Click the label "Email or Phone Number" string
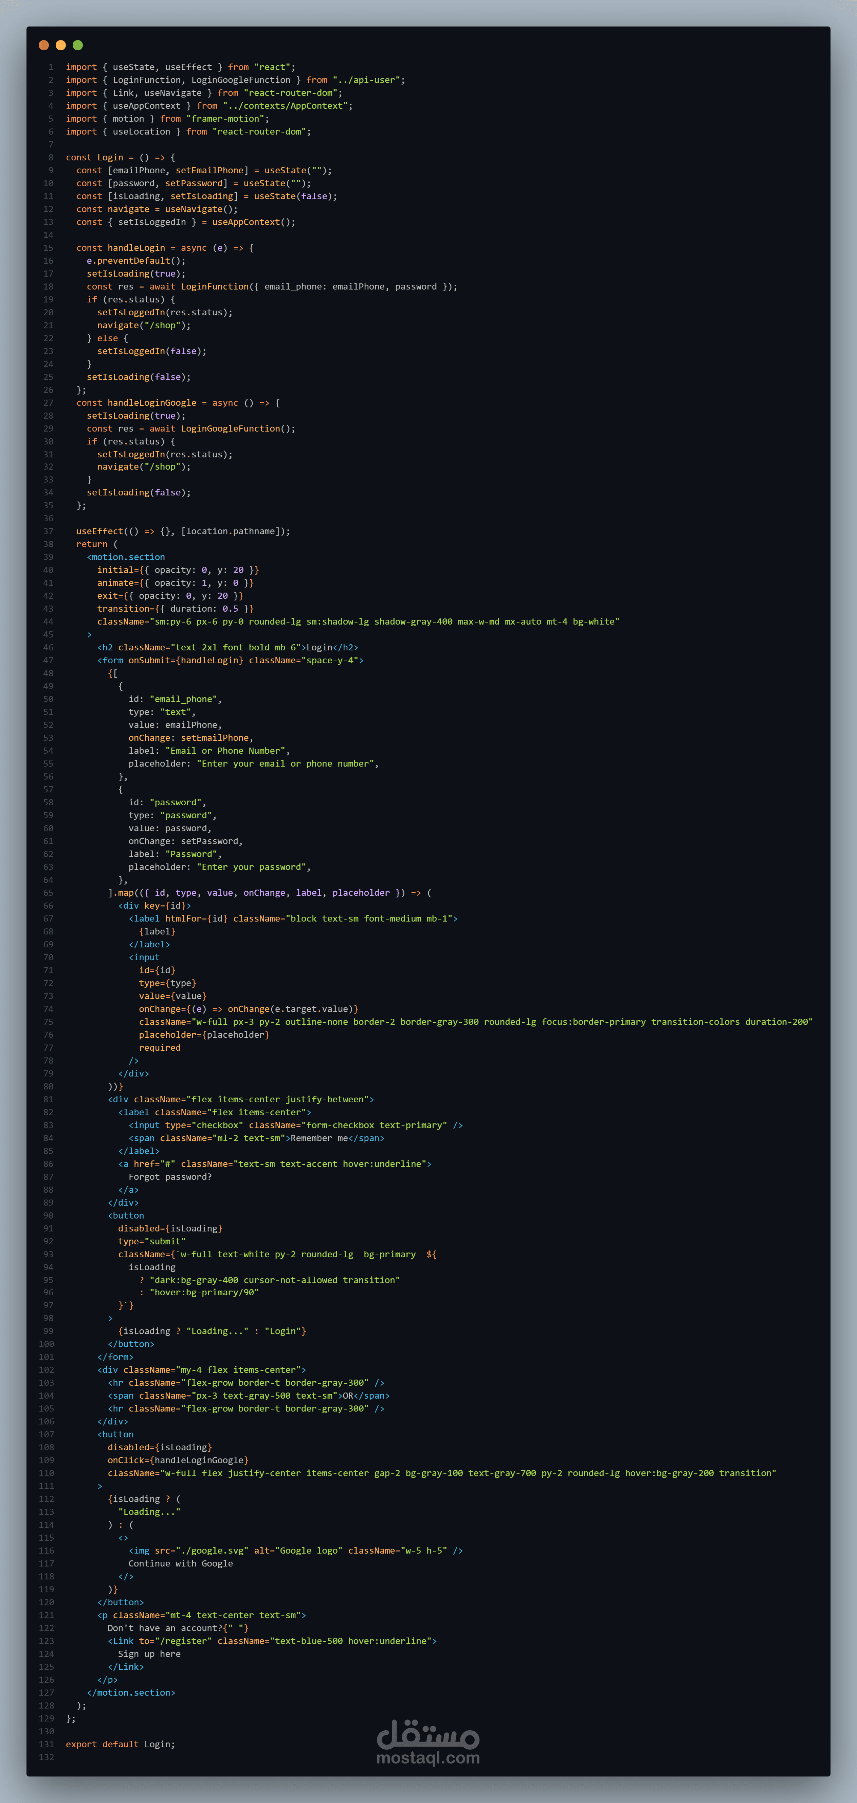 tap(225, 751)
